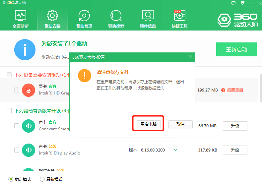Click the blue info circle icon
This screenshot has width=262, height=183.
(x=25, y=50)
